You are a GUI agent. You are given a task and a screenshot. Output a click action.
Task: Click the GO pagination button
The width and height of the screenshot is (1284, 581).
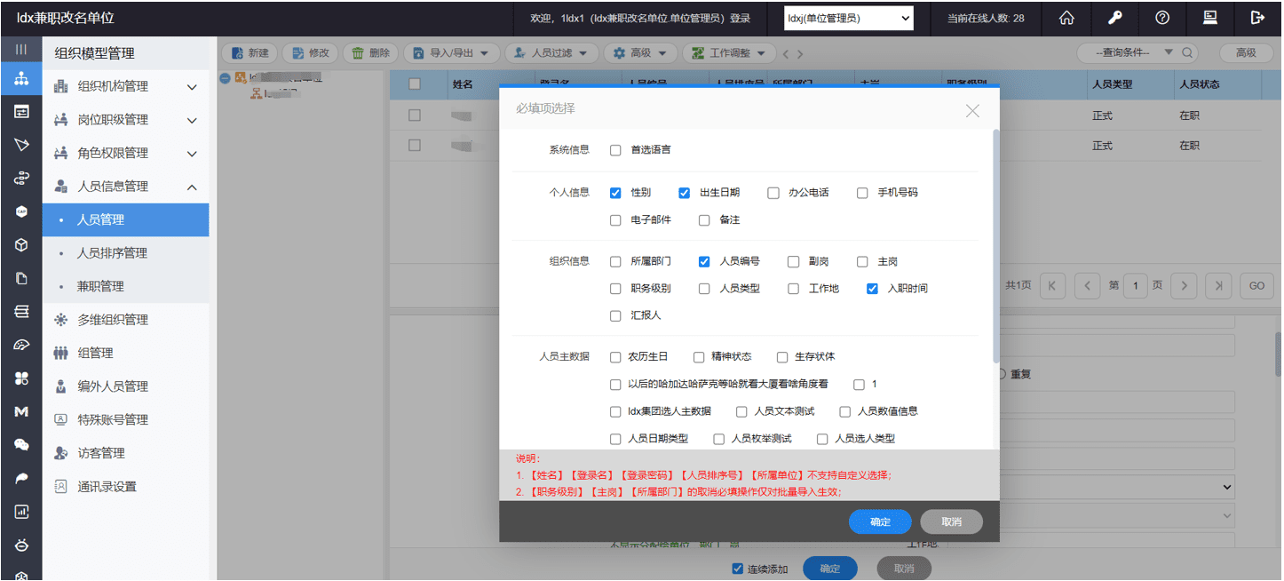point(1256,285)
